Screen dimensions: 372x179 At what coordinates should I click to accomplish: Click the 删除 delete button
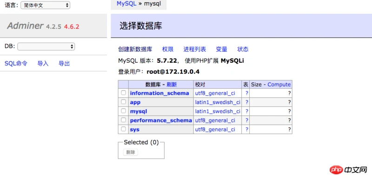click(x=131, y=152)
